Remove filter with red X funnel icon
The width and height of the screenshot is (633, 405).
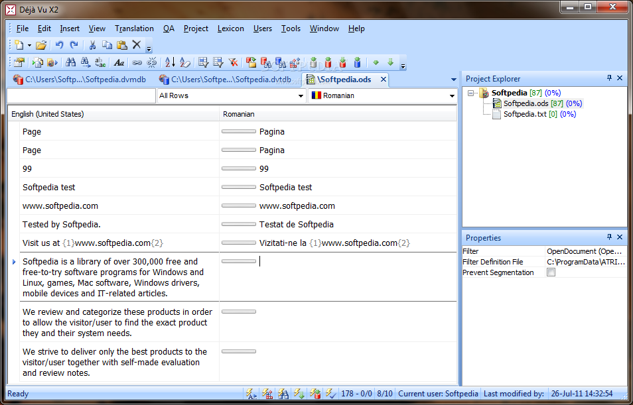point(233,62)
